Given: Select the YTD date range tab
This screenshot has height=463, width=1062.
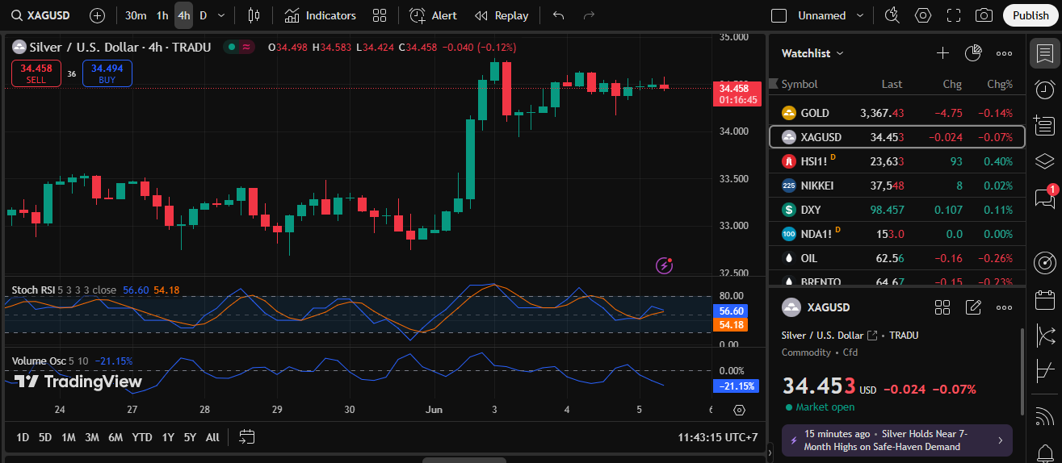Looking at the screenshot, I should coord(142,437).
